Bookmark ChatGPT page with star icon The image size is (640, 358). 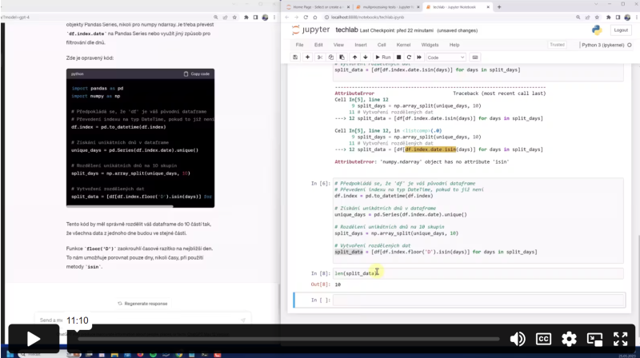pyautogui.click(x=234, y=18)
